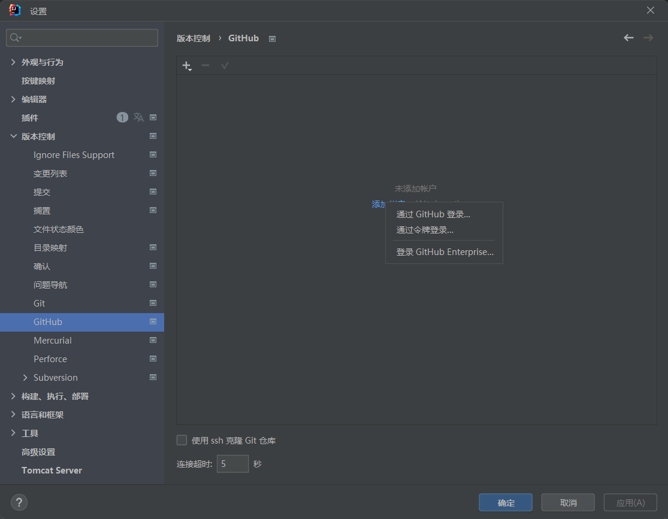Click the 添加 account link
Screen dimensions: 668x519
tap(378, 204)
